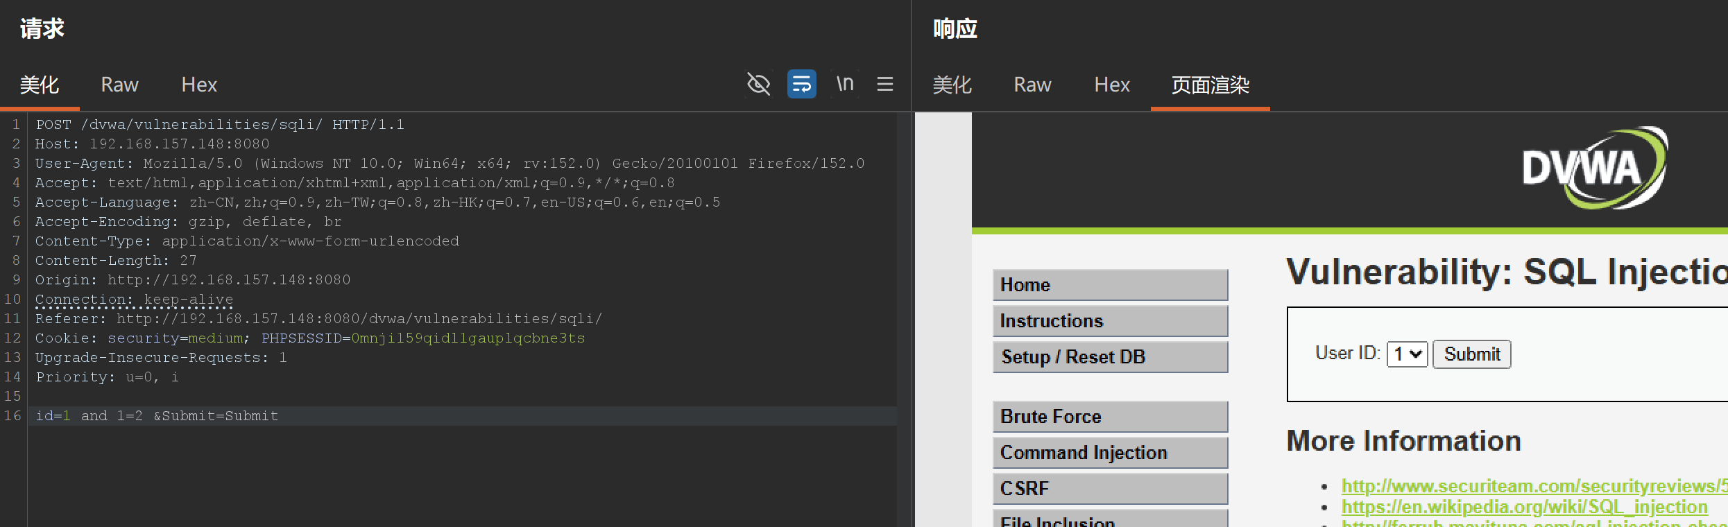Click the Submit button
This screenshot has width=1728, height=527.
click(1472, 354)
